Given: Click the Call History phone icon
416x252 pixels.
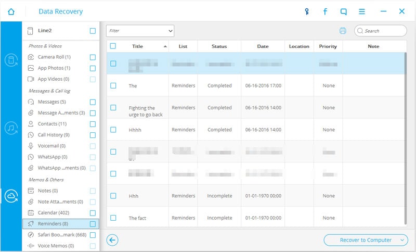Looking at the screenshot, I should [31, 135].
